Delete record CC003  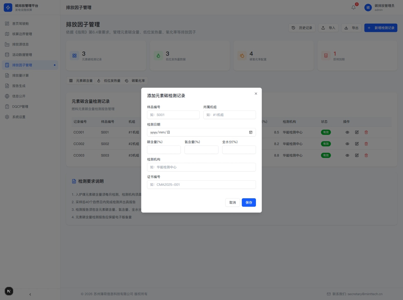pyautogui.click(x=366, y=155)
